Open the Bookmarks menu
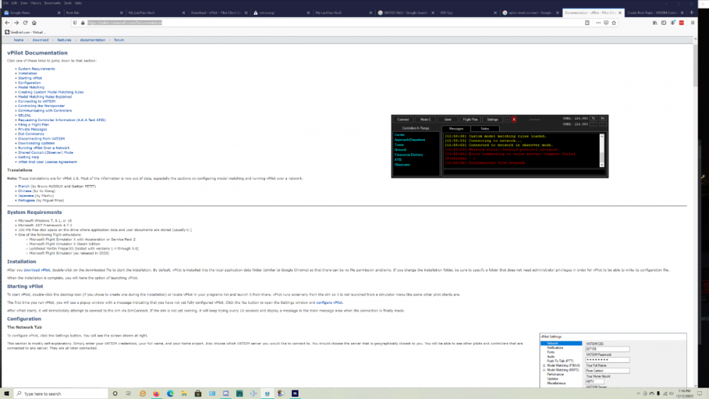The height and width of the screenshot is (399, 709). coord(52,3)
